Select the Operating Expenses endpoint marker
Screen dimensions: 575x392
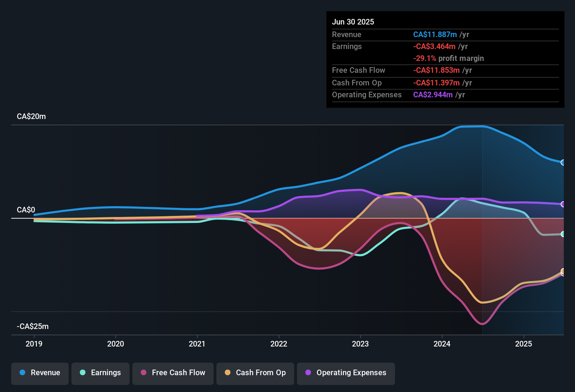(x=563, y=204)
